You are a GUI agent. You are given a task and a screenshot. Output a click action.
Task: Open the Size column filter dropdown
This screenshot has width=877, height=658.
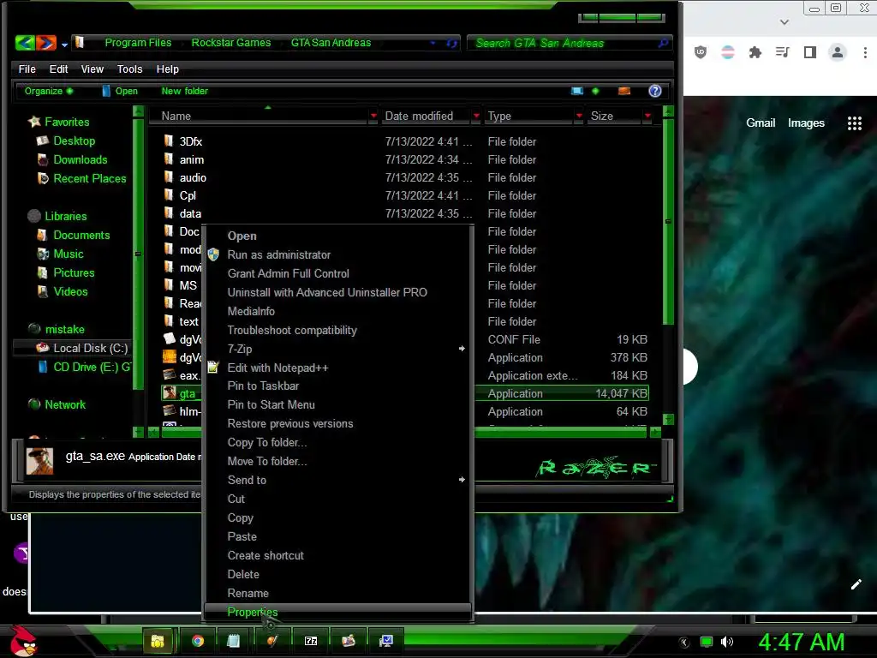[647, 116]
